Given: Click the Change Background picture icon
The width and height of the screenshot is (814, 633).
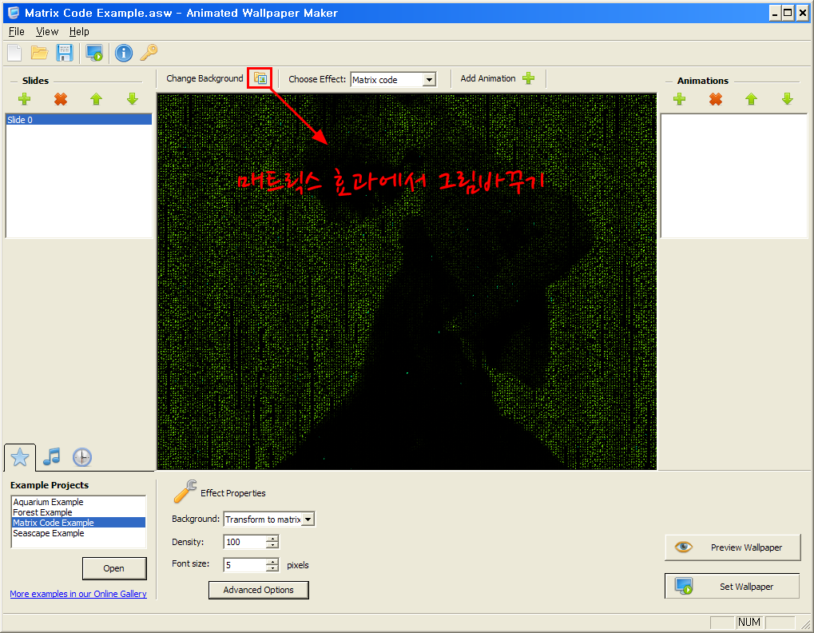Looking at the screenshot, I should [x=260, y=78].
